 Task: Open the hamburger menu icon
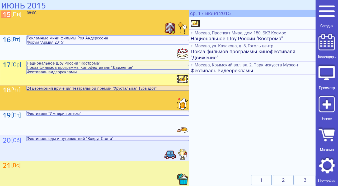coord(327,11)
